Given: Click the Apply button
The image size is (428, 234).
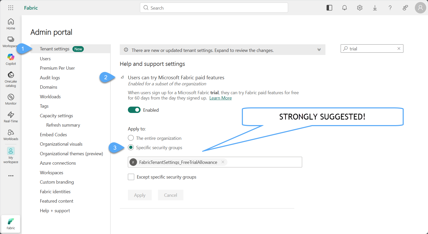Looking at the screenshot, I should tap(140, 195).
